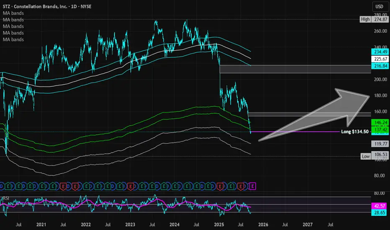Image resolution: width=390 pixels, height=230 pixels.
Task: Open the USD currency selector
Action: [x=379, y=6]
